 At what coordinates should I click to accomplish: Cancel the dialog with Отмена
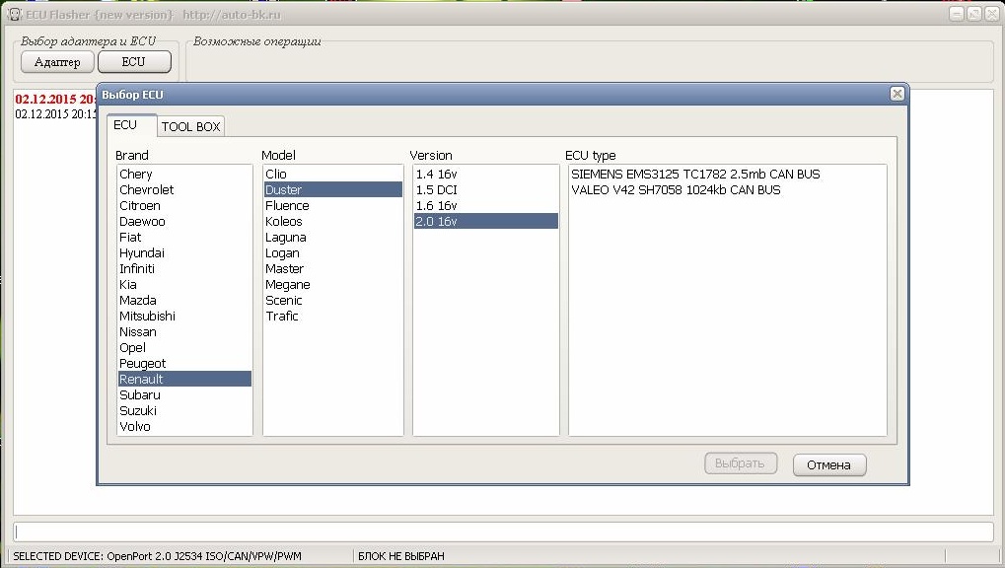click(828, 464)
